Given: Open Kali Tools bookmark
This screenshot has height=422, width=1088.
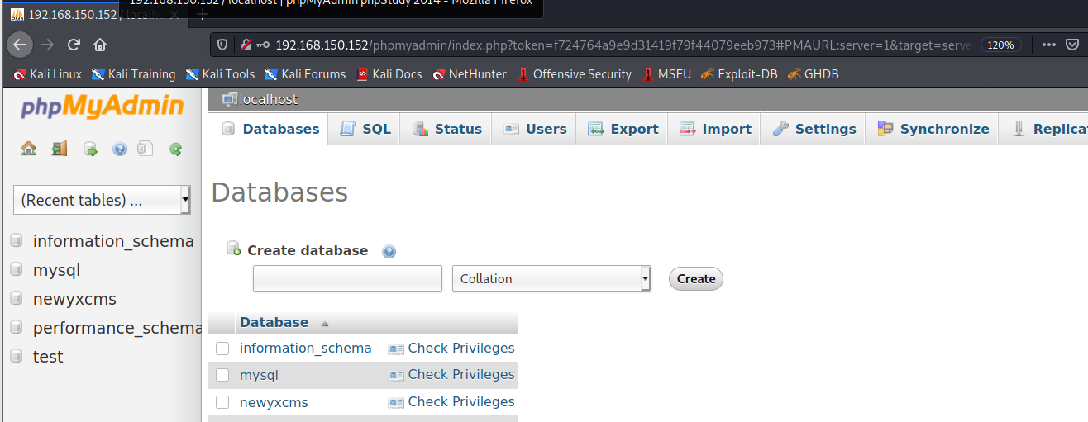Looking at the screenshot, I should point(221,74).
